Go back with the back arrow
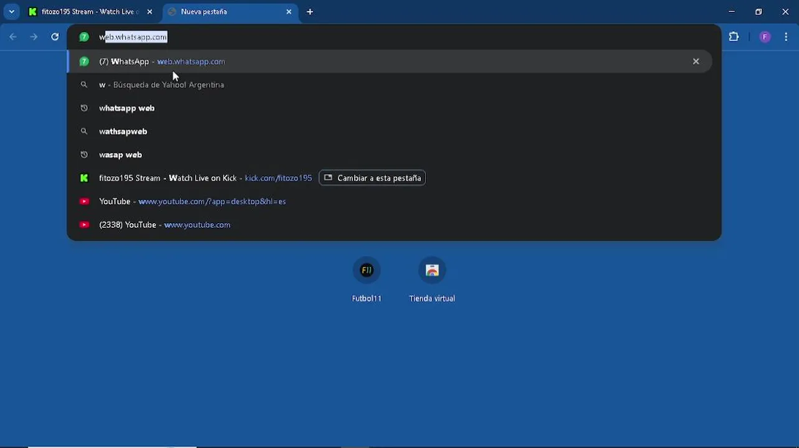 [x=13, y=37]
